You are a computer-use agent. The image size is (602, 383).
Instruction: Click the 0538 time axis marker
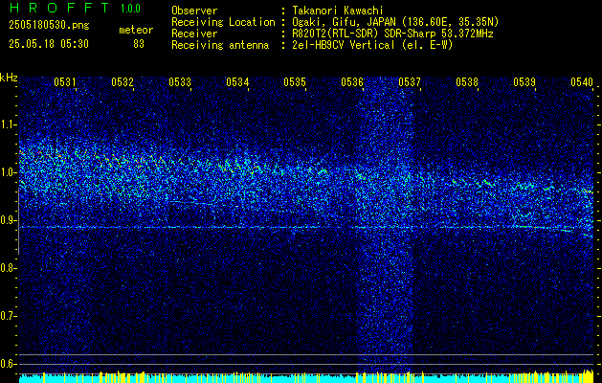(x=467, y=81)
